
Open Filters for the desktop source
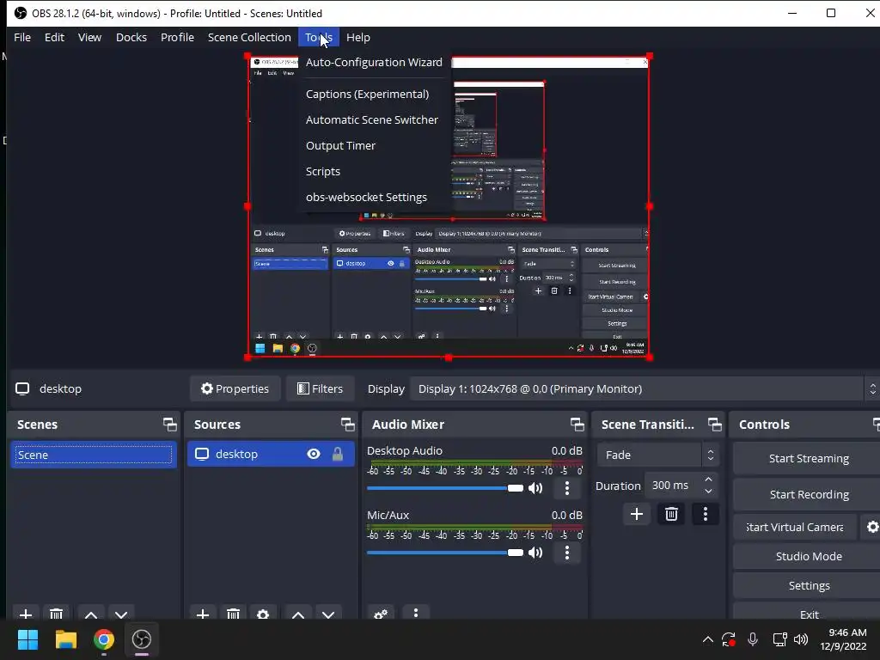point(320,388)
